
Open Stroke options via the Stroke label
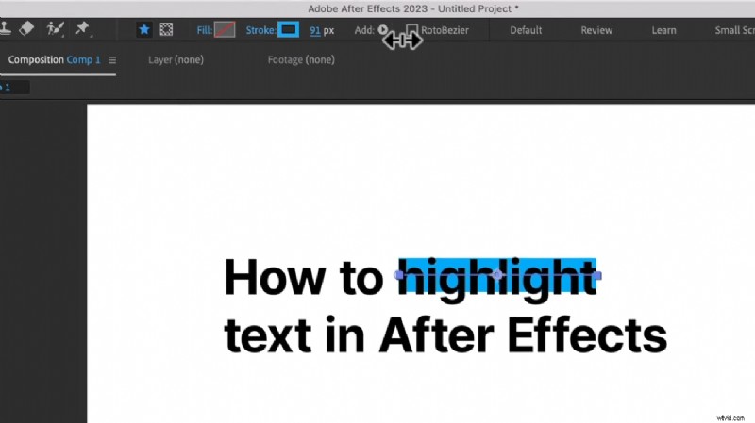click(x=260, y=30)
